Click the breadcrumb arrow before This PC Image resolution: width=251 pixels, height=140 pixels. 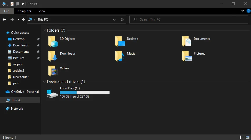coord(35,20)
